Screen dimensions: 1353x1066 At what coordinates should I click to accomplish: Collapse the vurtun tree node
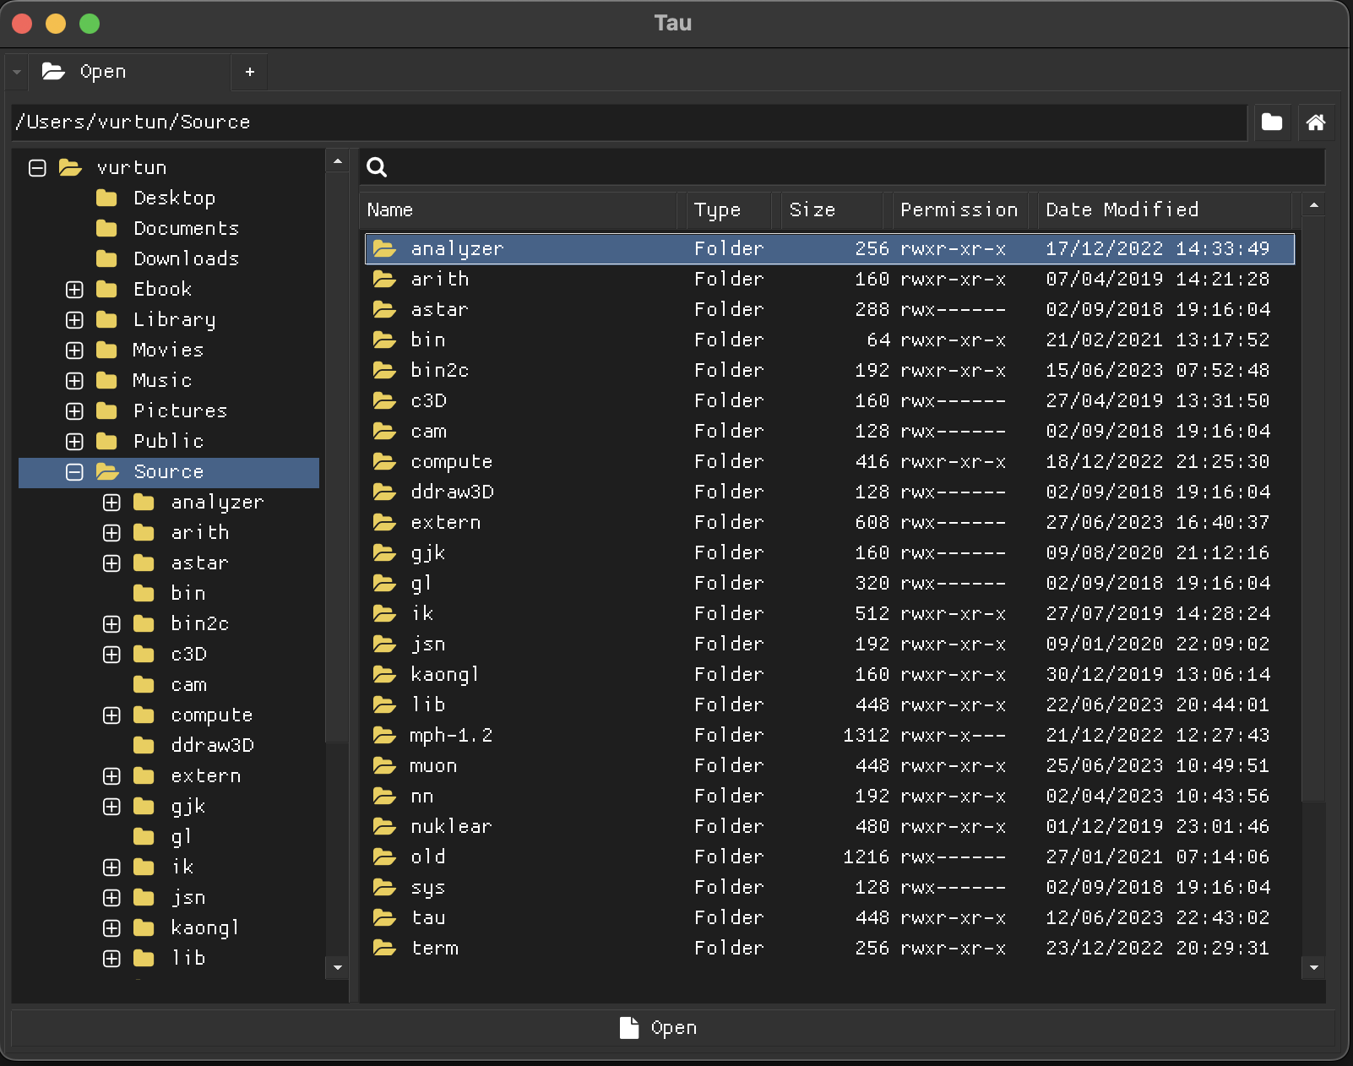coord(37,167)
